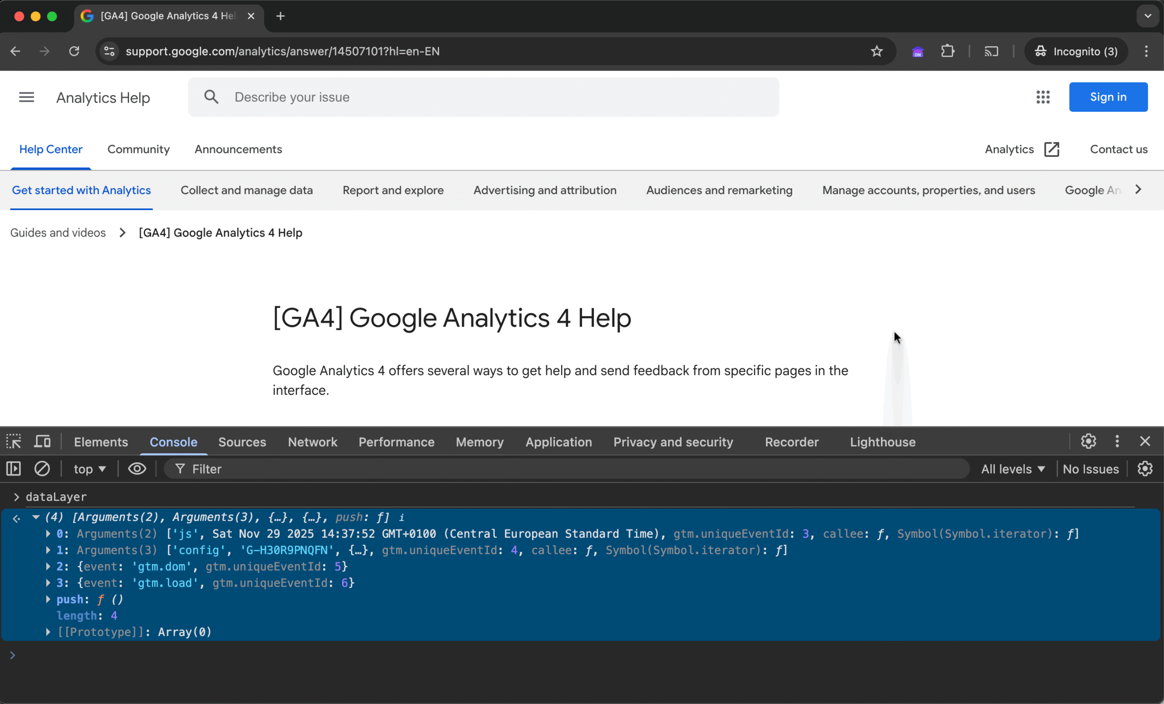This screenshot has width=1164, height=704.
Task: Clear console with the ban icon
Action: (42, 469)
